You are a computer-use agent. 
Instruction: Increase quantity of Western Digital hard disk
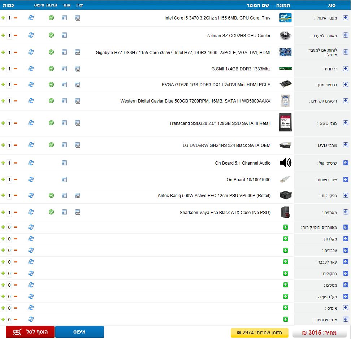tap(3, 101)
